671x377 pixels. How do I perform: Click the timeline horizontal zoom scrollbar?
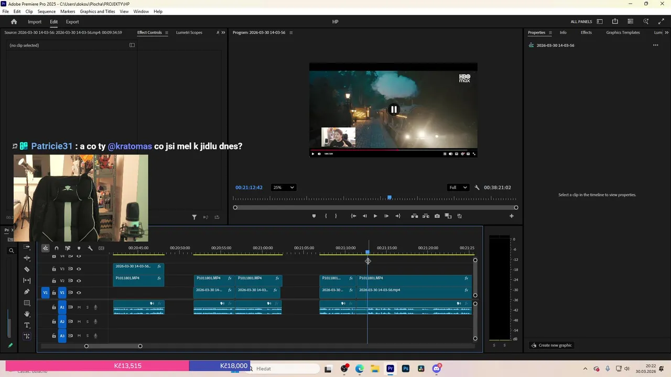pos(113,346)
